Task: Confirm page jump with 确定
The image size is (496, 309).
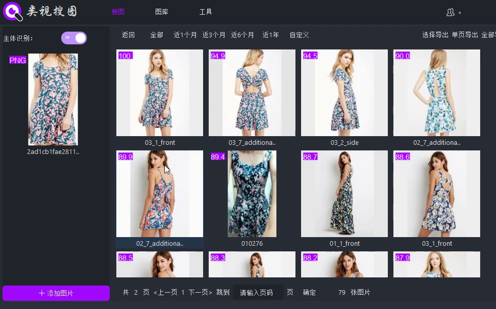Action: point(309,293)
